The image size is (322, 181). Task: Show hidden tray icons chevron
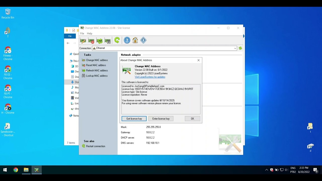[267, 170]
